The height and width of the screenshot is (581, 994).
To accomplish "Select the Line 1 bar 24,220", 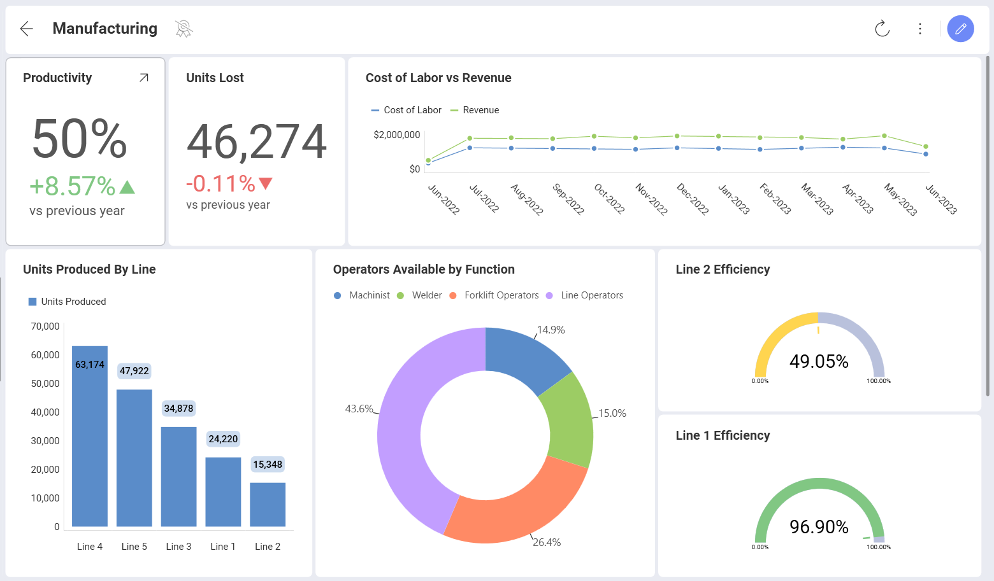I will [223, 492].
